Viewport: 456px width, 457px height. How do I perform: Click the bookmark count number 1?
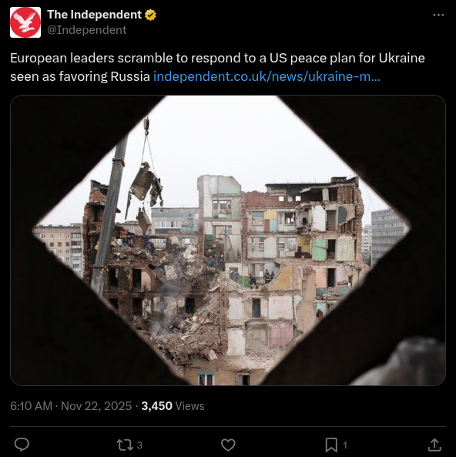coord(345,445)
